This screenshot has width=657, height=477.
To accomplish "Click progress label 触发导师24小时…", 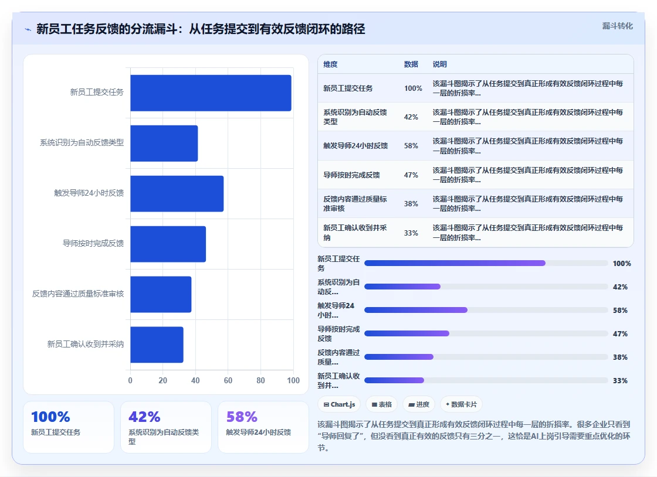I will pos(336,310).
